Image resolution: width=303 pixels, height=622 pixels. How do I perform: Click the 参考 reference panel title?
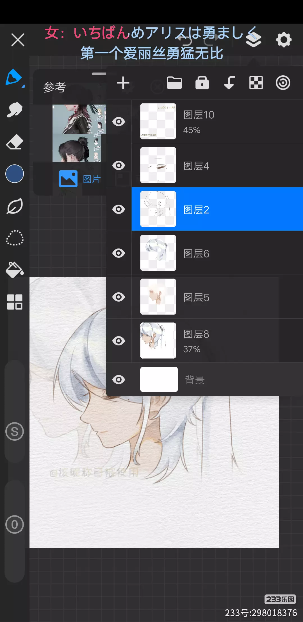pos(54,87)
